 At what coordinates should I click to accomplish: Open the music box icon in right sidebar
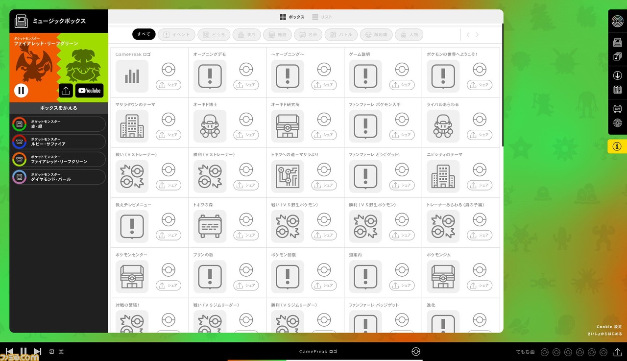[618, 43]
